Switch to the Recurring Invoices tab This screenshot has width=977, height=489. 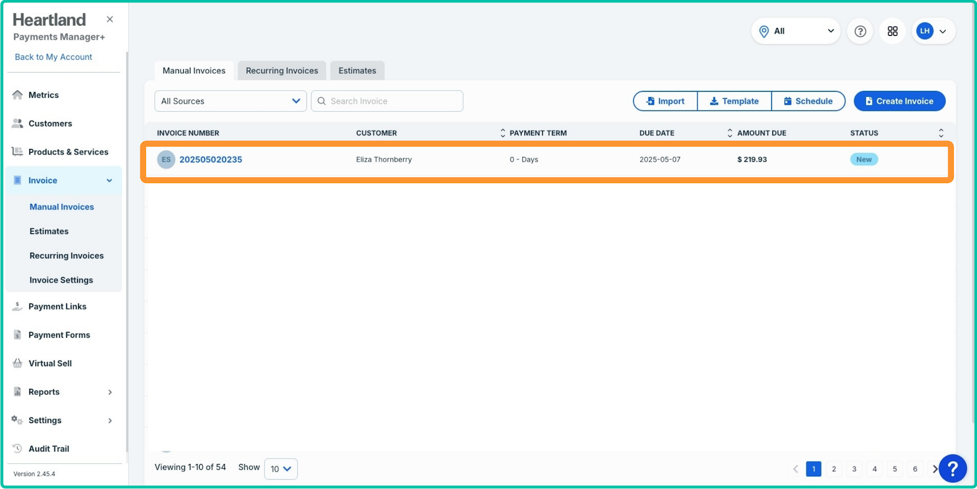281,71
